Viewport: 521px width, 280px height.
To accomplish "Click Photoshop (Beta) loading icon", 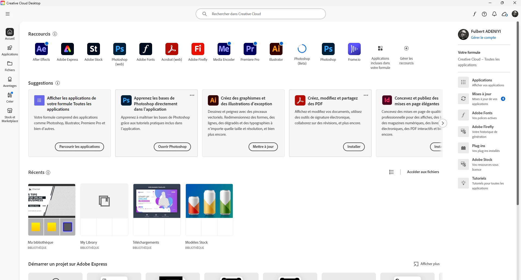I will pos(302,49).
